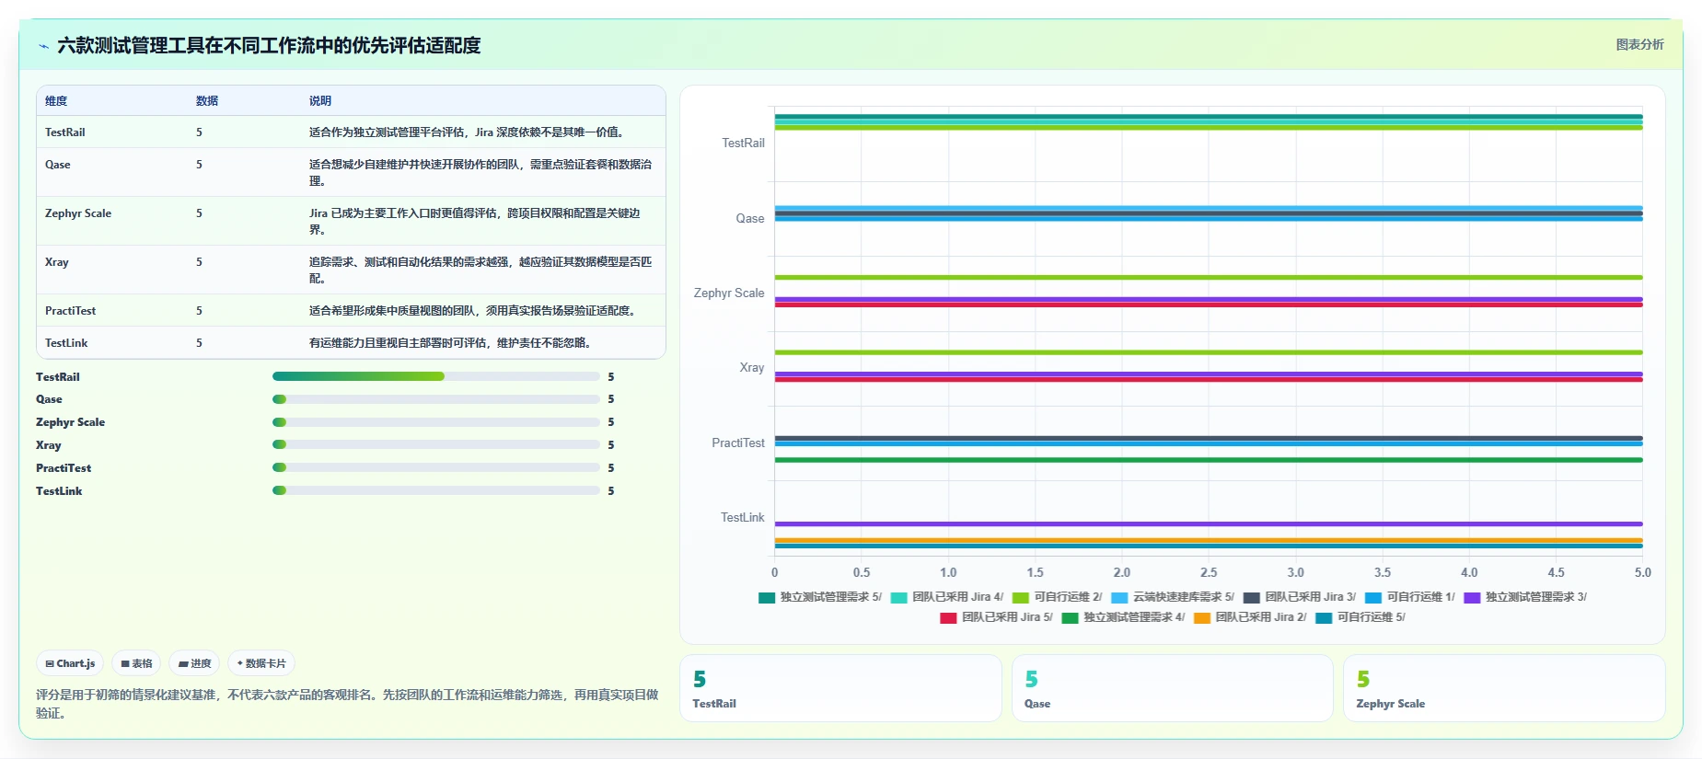Toggle the green 独立测试管理需求 4/ legend item
The image size is (1702, 759).
(1123, 617)
